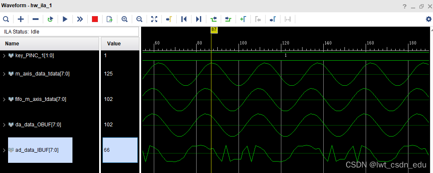Select the fifo_m_axis_tdata[7:0] signal name
Image resolution: width=433 pixels, height=173 pixels.
[41, 99]
